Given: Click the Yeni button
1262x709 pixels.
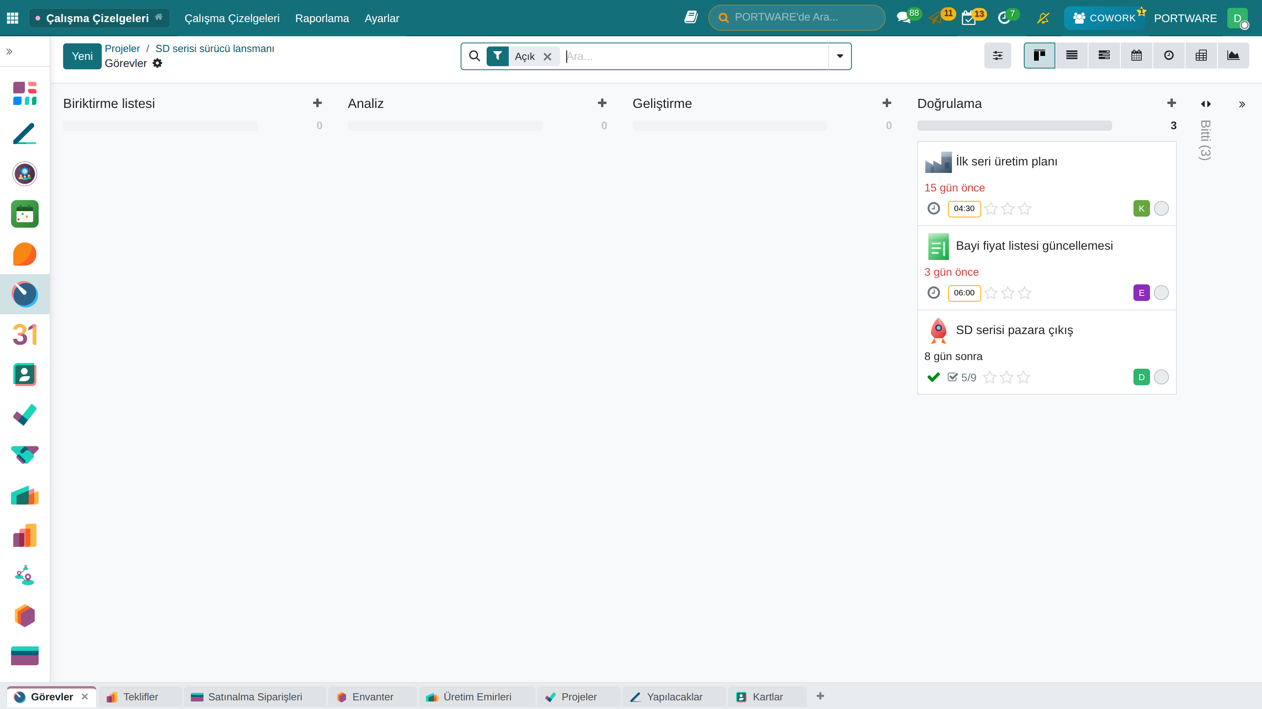Looking at the screenshot, I should tap(82, 56).
